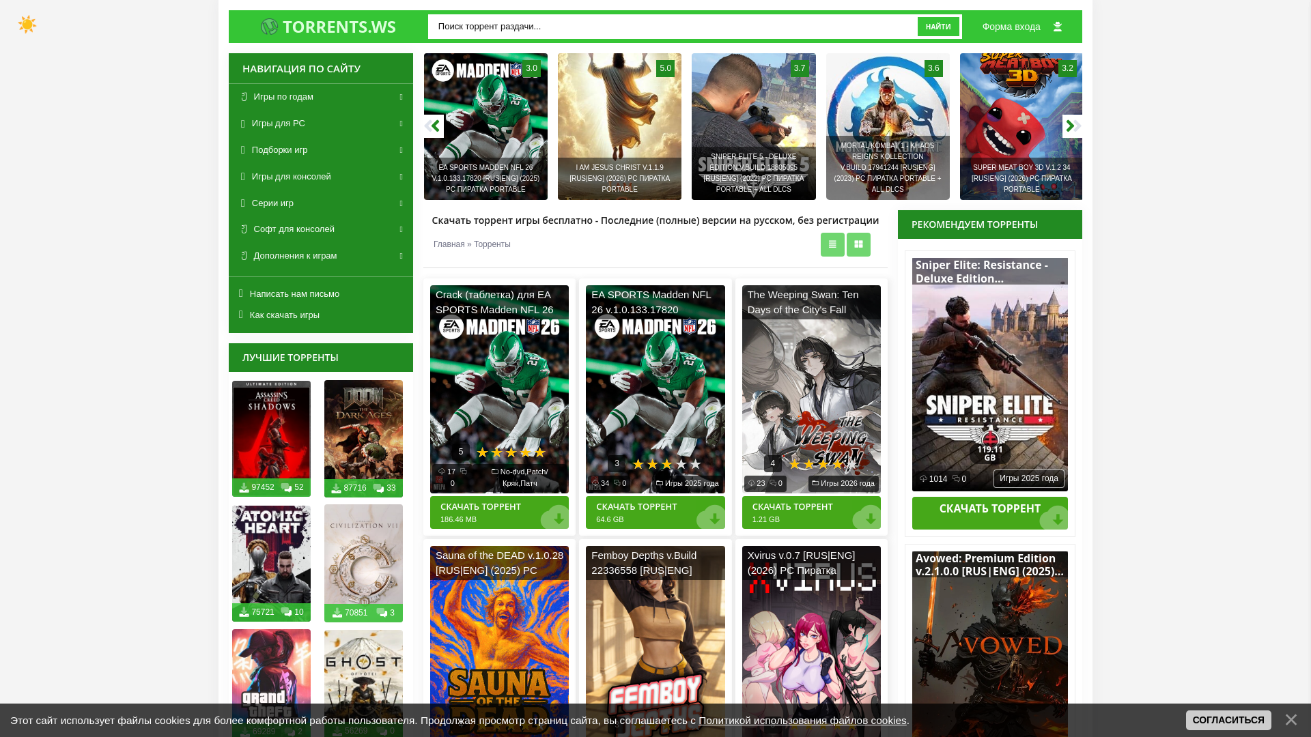Click the downloads count icon showing 1014

coord(924,479)
